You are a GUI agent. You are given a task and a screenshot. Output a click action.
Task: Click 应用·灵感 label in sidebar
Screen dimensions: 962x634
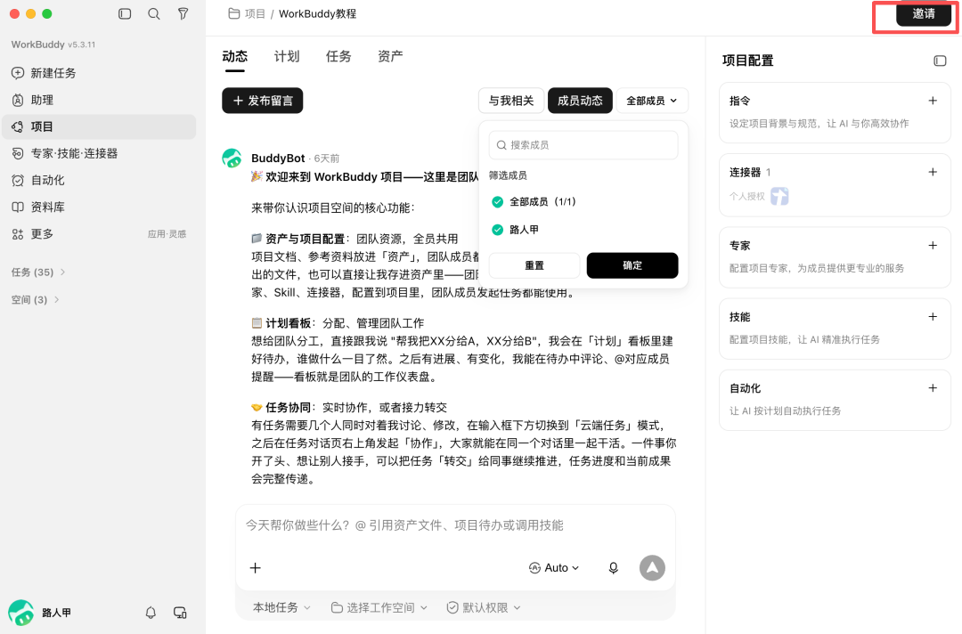[167, 233]
